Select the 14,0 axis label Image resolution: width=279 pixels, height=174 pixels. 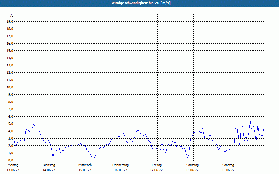(10, 58)
